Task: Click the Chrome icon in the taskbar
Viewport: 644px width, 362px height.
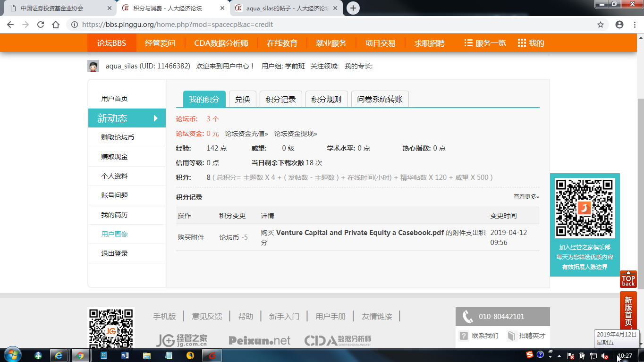Action: (x=80, y=355)
